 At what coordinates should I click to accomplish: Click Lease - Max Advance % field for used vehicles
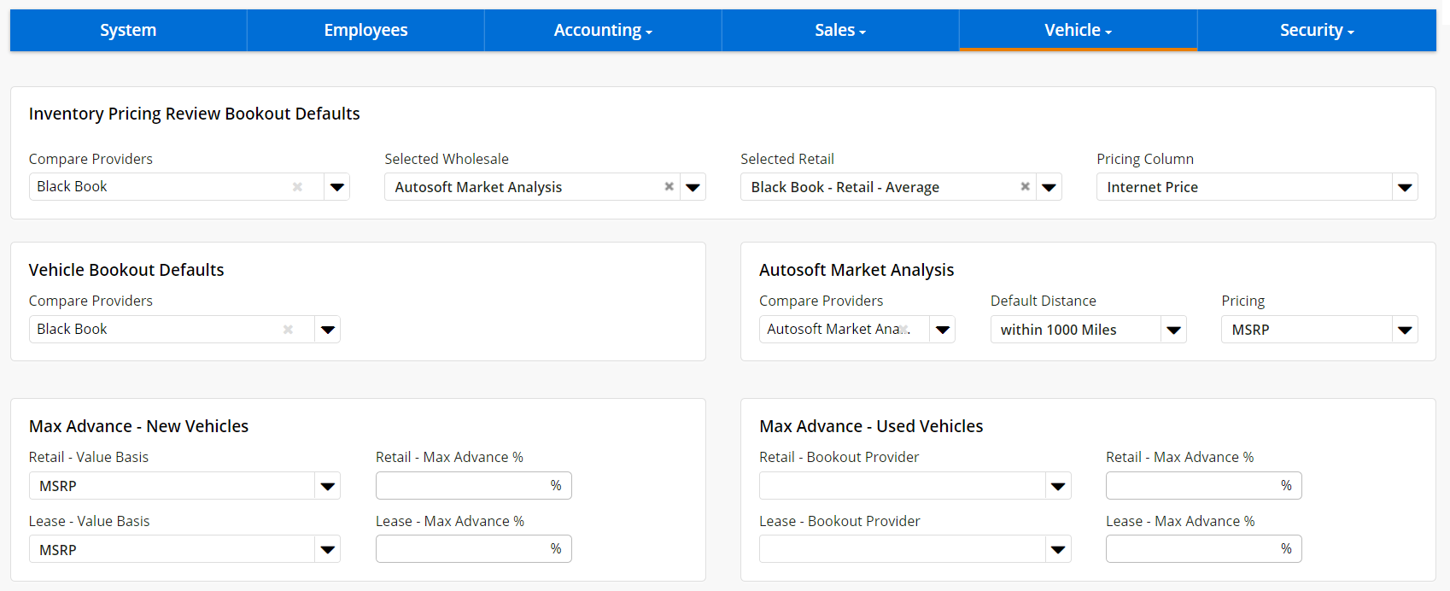pos(1193,549)
